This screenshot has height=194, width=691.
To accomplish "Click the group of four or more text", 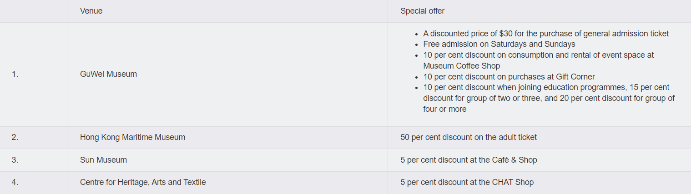I will coord(444,109).
